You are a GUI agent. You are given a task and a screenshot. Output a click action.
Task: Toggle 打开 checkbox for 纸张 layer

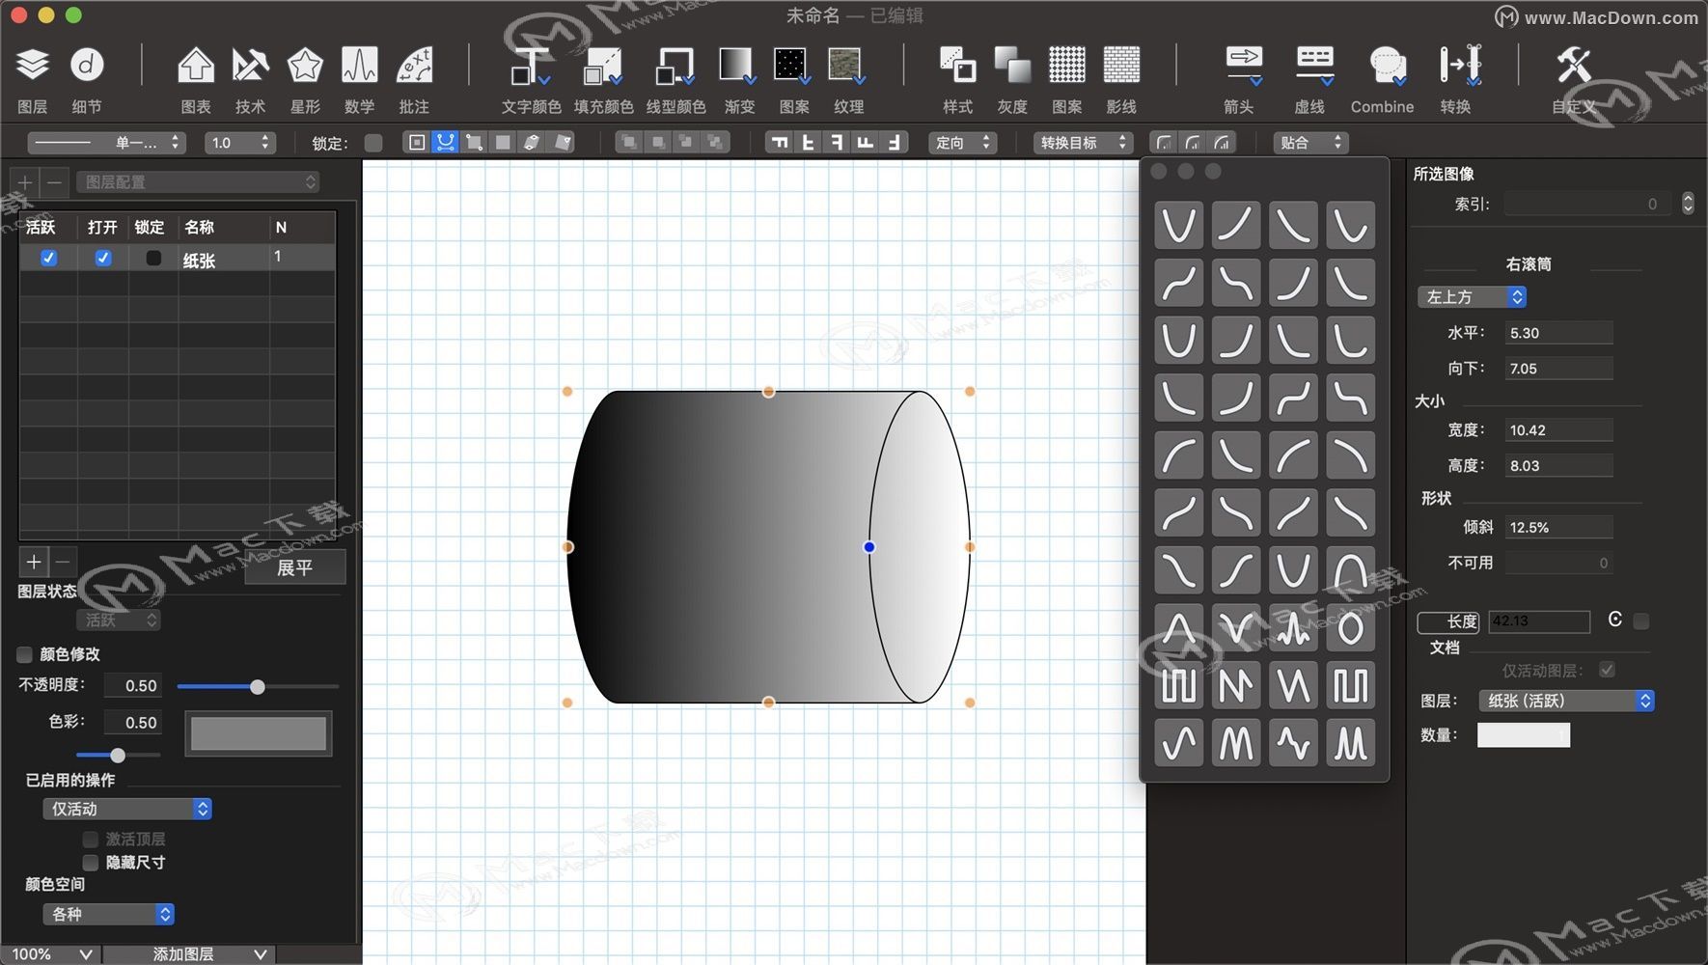click(x=103, y=258)
